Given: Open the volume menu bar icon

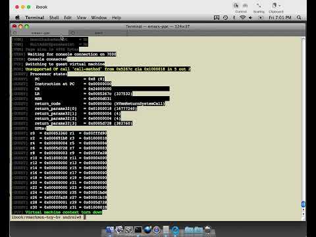Looking at the screenshot, I should click(251, 18).
